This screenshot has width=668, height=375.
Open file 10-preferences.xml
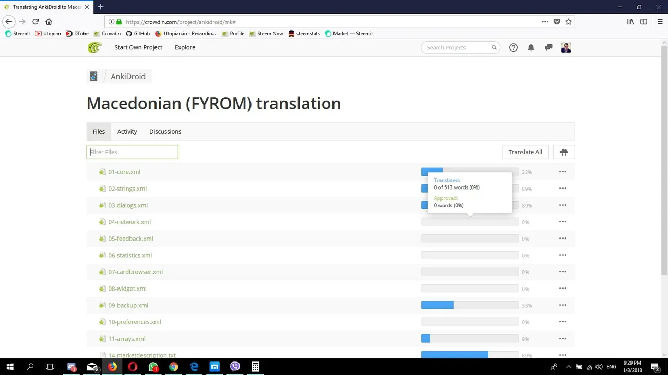coord(134,322)
